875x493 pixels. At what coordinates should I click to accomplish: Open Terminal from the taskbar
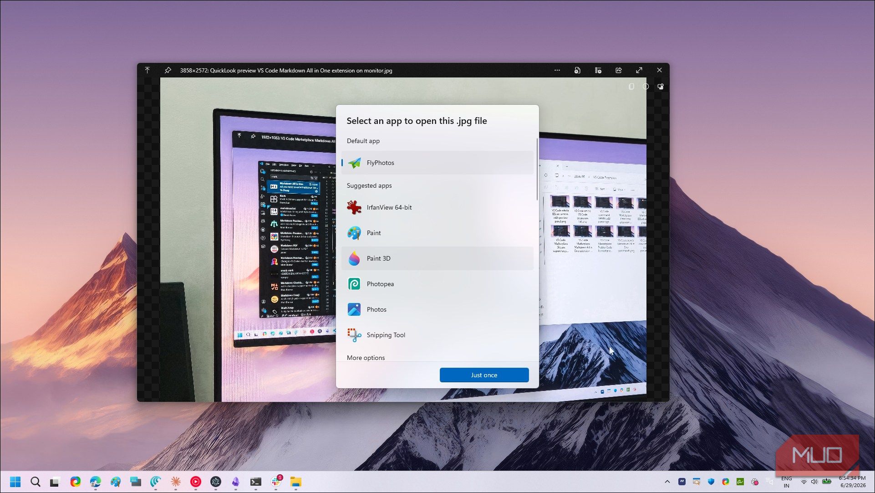pyautogui.click(x=256, y=482)
